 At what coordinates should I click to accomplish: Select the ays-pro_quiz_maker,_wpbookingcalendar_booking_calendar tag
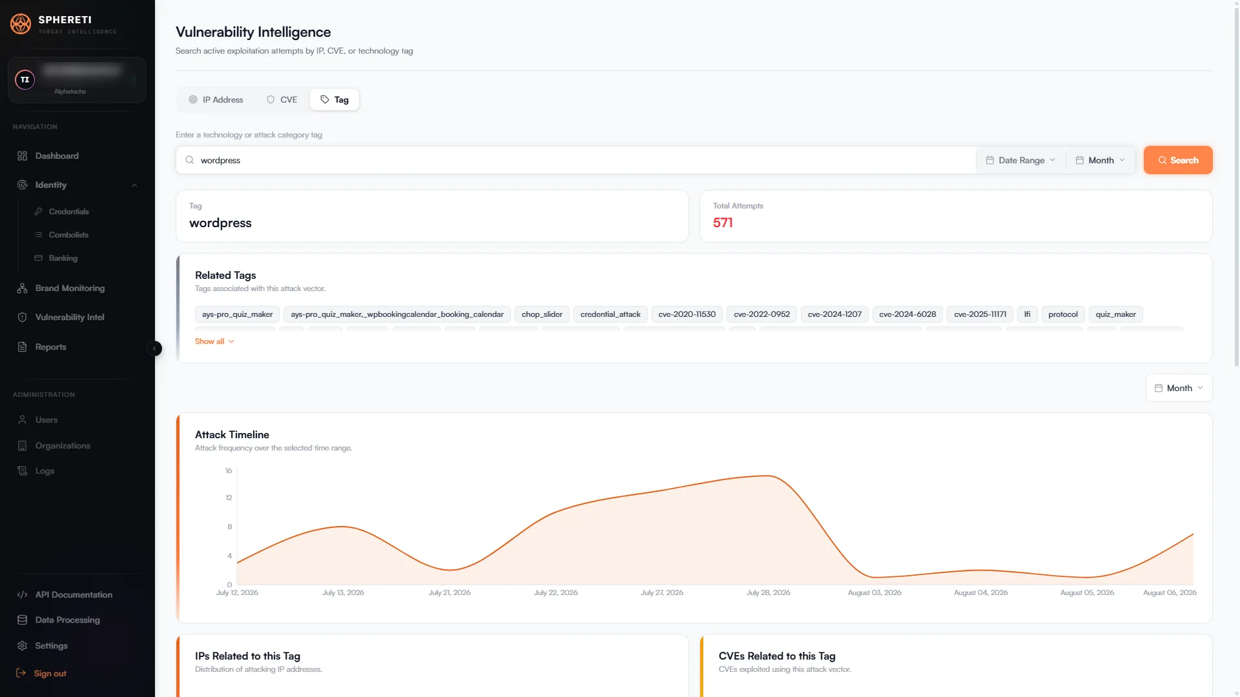click(397, 314)
